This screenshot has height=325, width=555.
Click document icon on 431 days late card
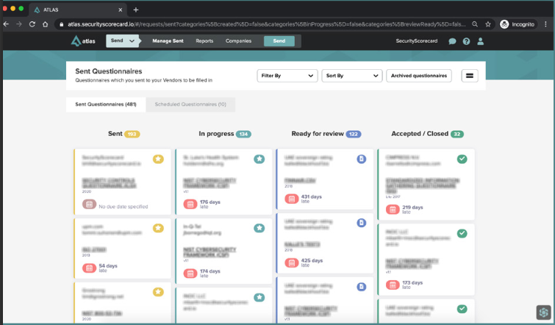click(361, 159)
